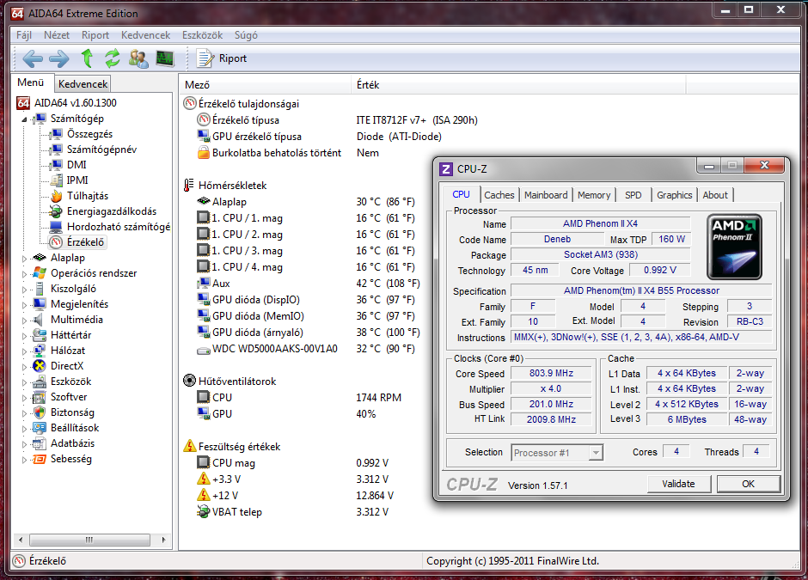Expand the Multimédia tree node
This screenshot has height=580, width=808.
24,320
